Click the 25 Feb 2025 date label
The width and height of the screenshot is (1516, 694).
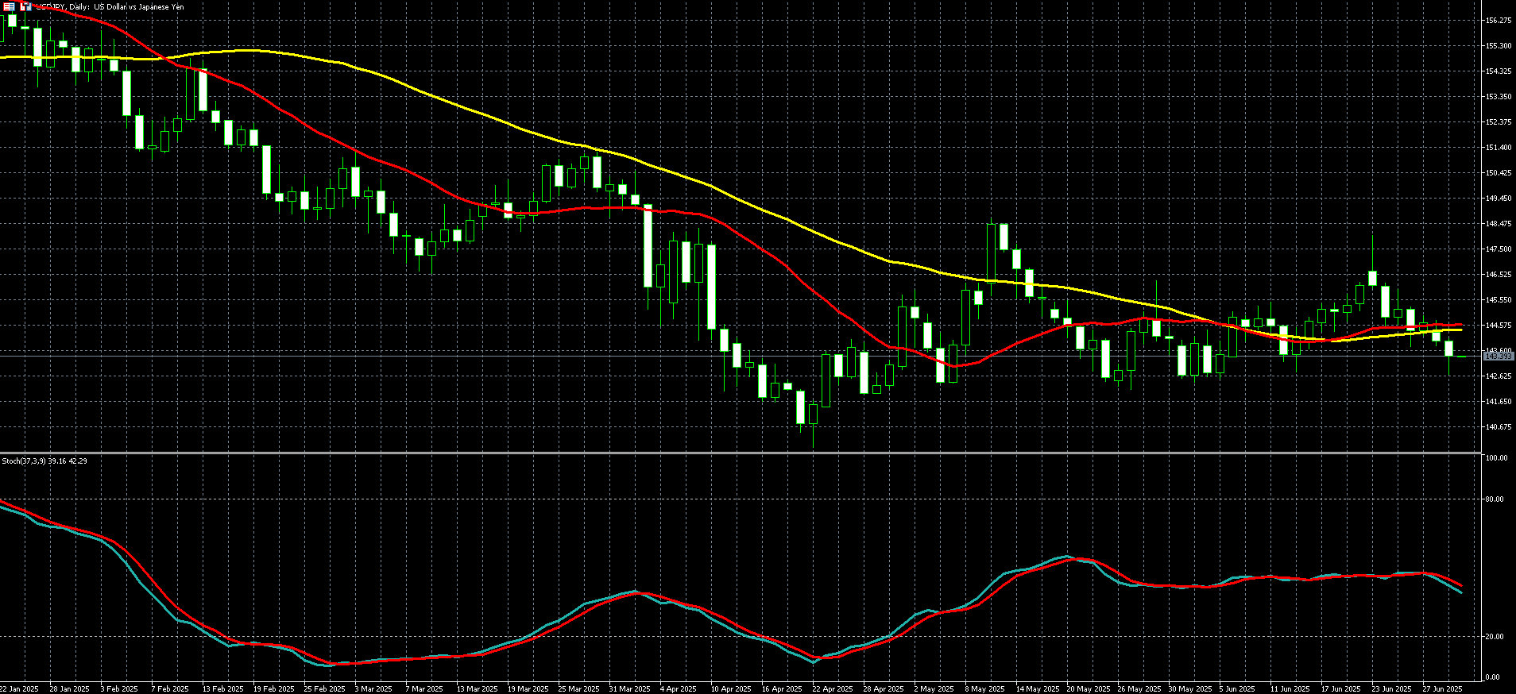tap(325, 689)
